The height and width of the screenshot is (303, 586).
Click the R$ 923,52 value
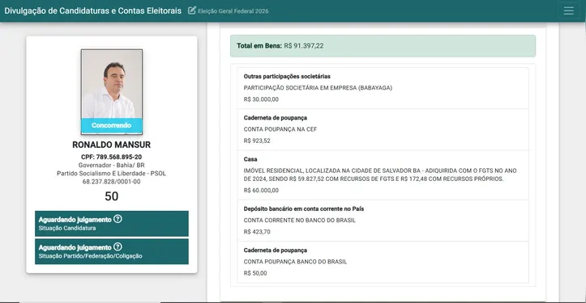(x=257, y=141)
